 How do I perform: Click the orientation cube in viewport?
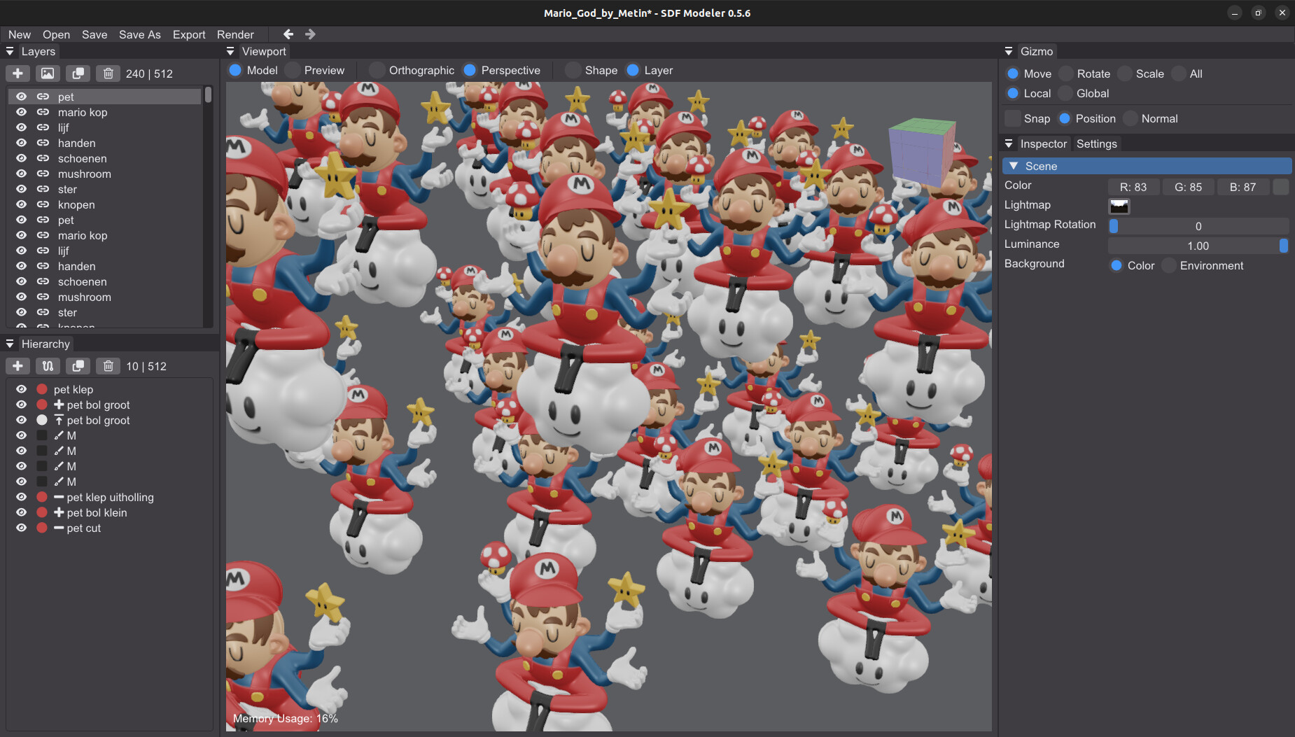(x=923, y=151)
